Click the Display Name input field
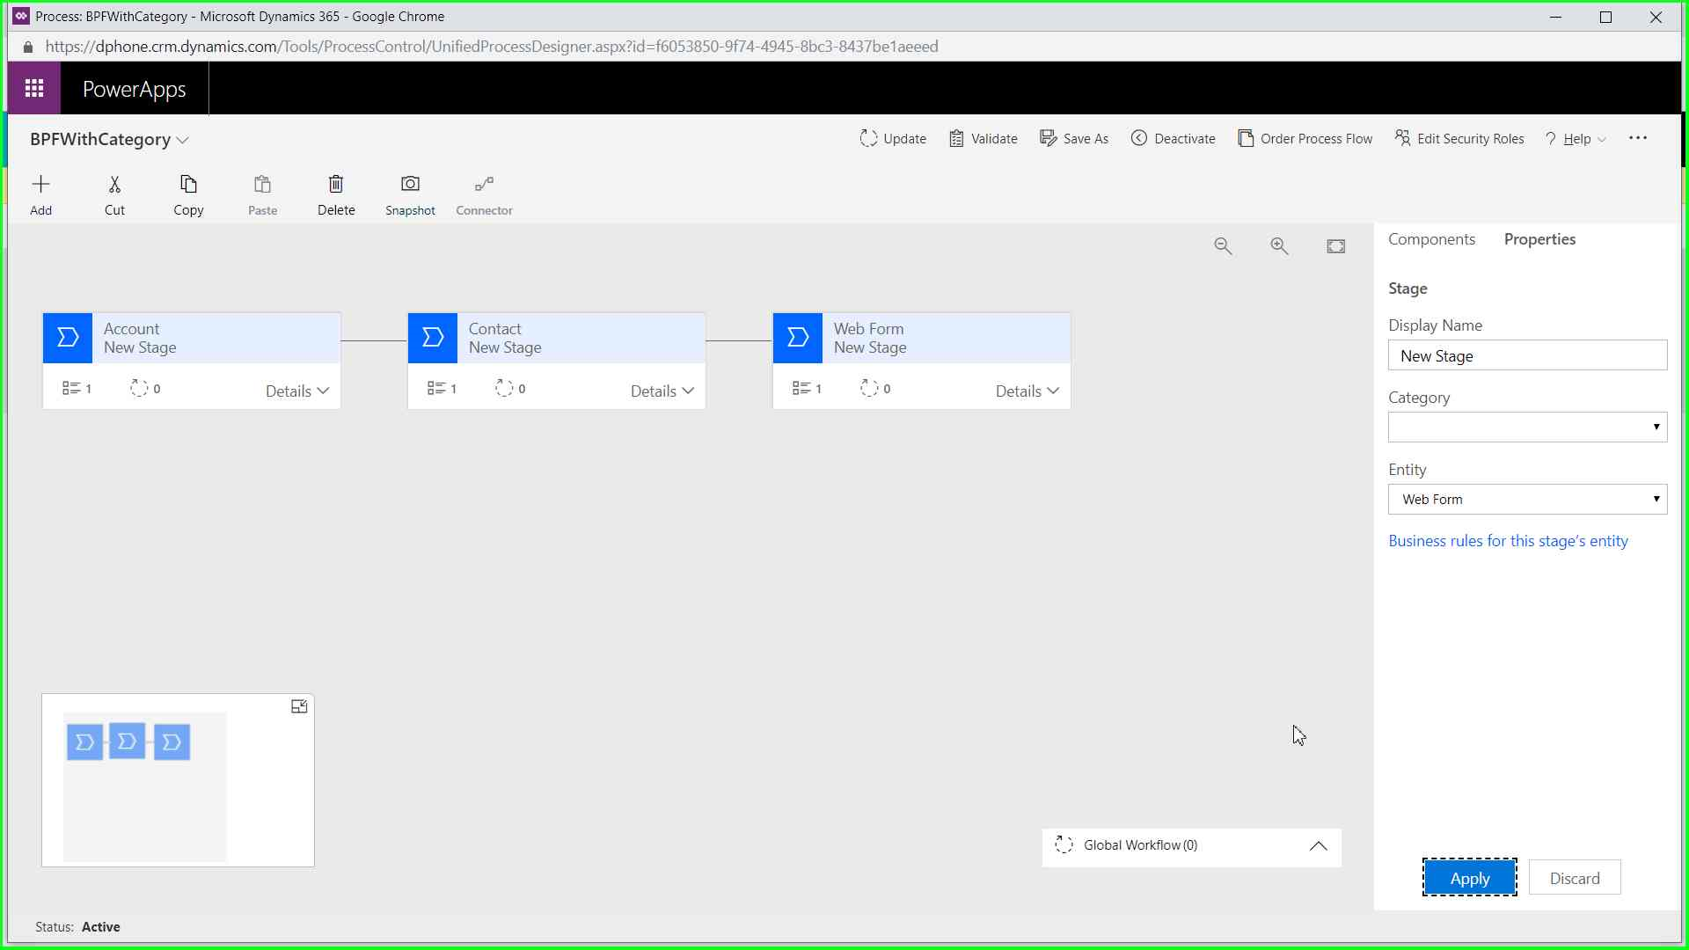Screen dimensions: 1689x950 (x=1527, y=356)
